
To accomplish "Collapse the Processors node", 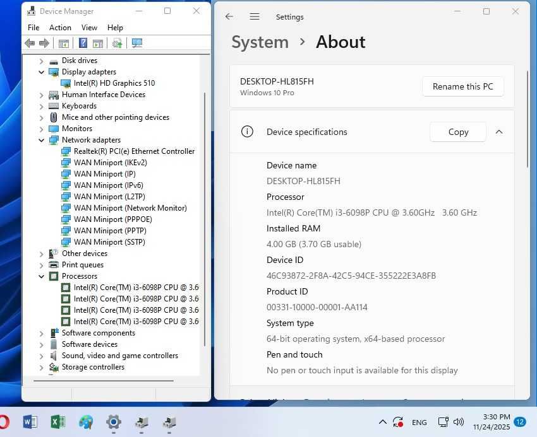I will (x=42, y=276).
